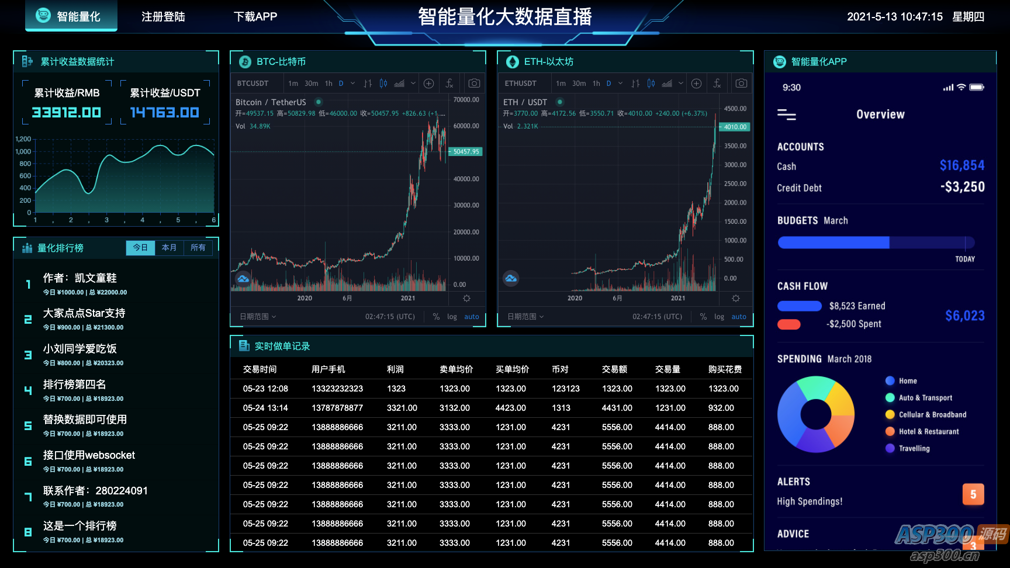Open the 智能量化 nav tab
Screen dimensions: 1010x568
click(x=71, y=16)
